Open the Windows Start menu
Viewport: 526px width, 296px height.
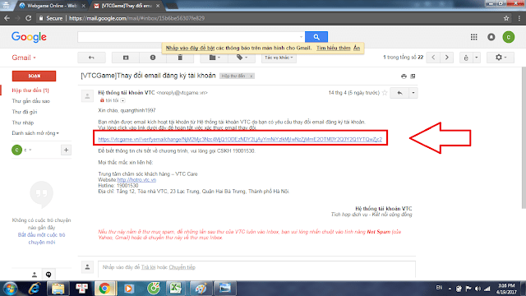pyautogui.click(x=11, y=289)
